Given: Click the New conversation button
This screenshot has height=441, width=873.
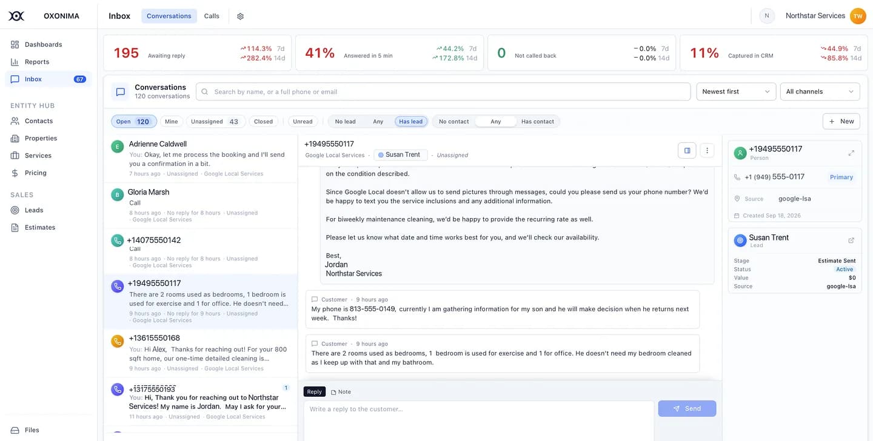Looking at the screenshot, I should pos(841,121).
